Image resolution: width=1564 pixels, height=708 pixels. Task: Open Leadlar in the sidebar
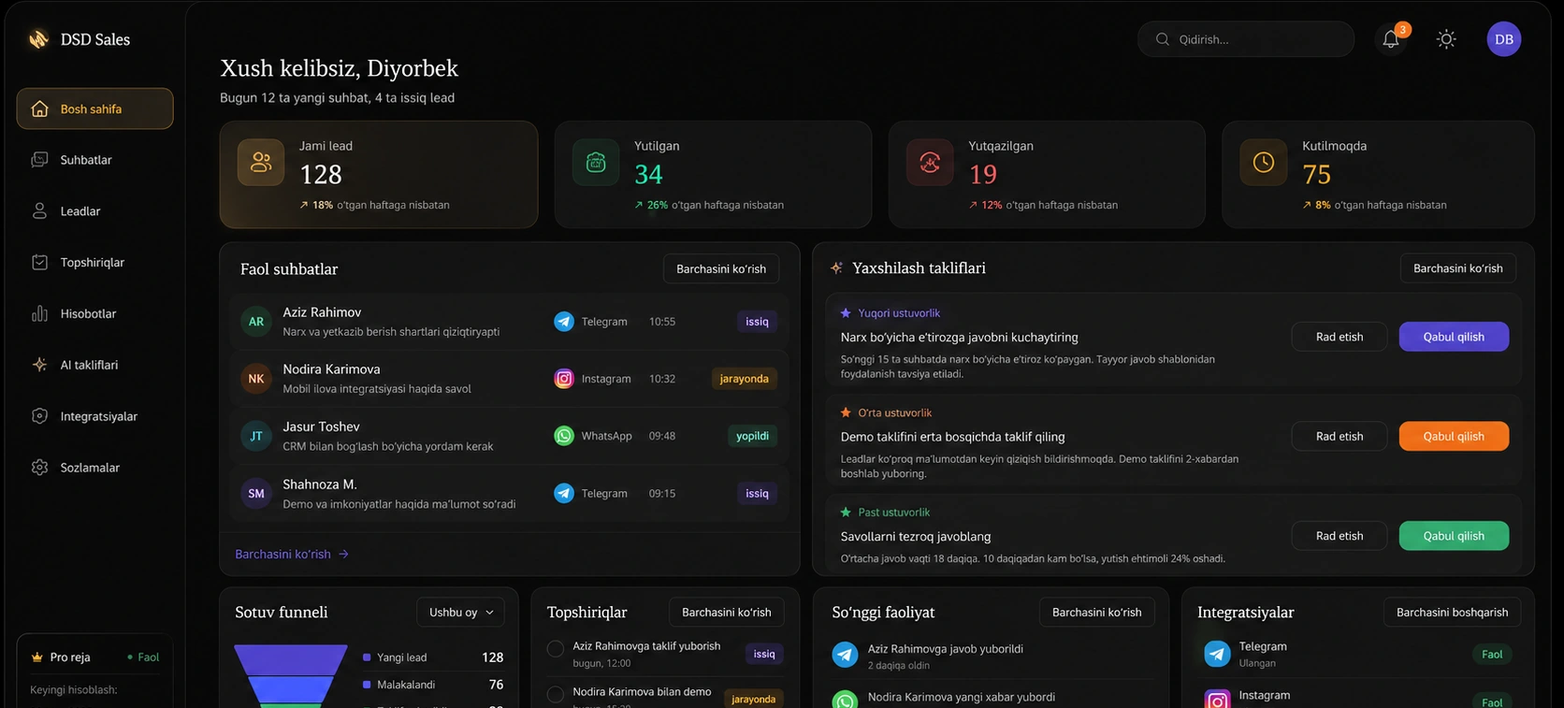tap(94, 211)
